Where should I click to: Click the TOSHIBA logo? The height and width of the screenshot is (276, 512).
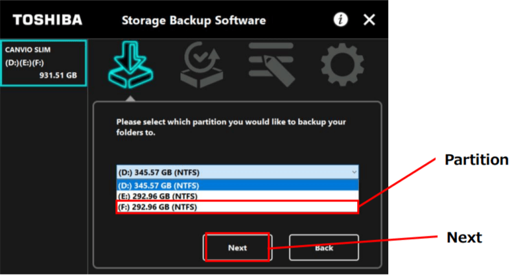[47, 19]
